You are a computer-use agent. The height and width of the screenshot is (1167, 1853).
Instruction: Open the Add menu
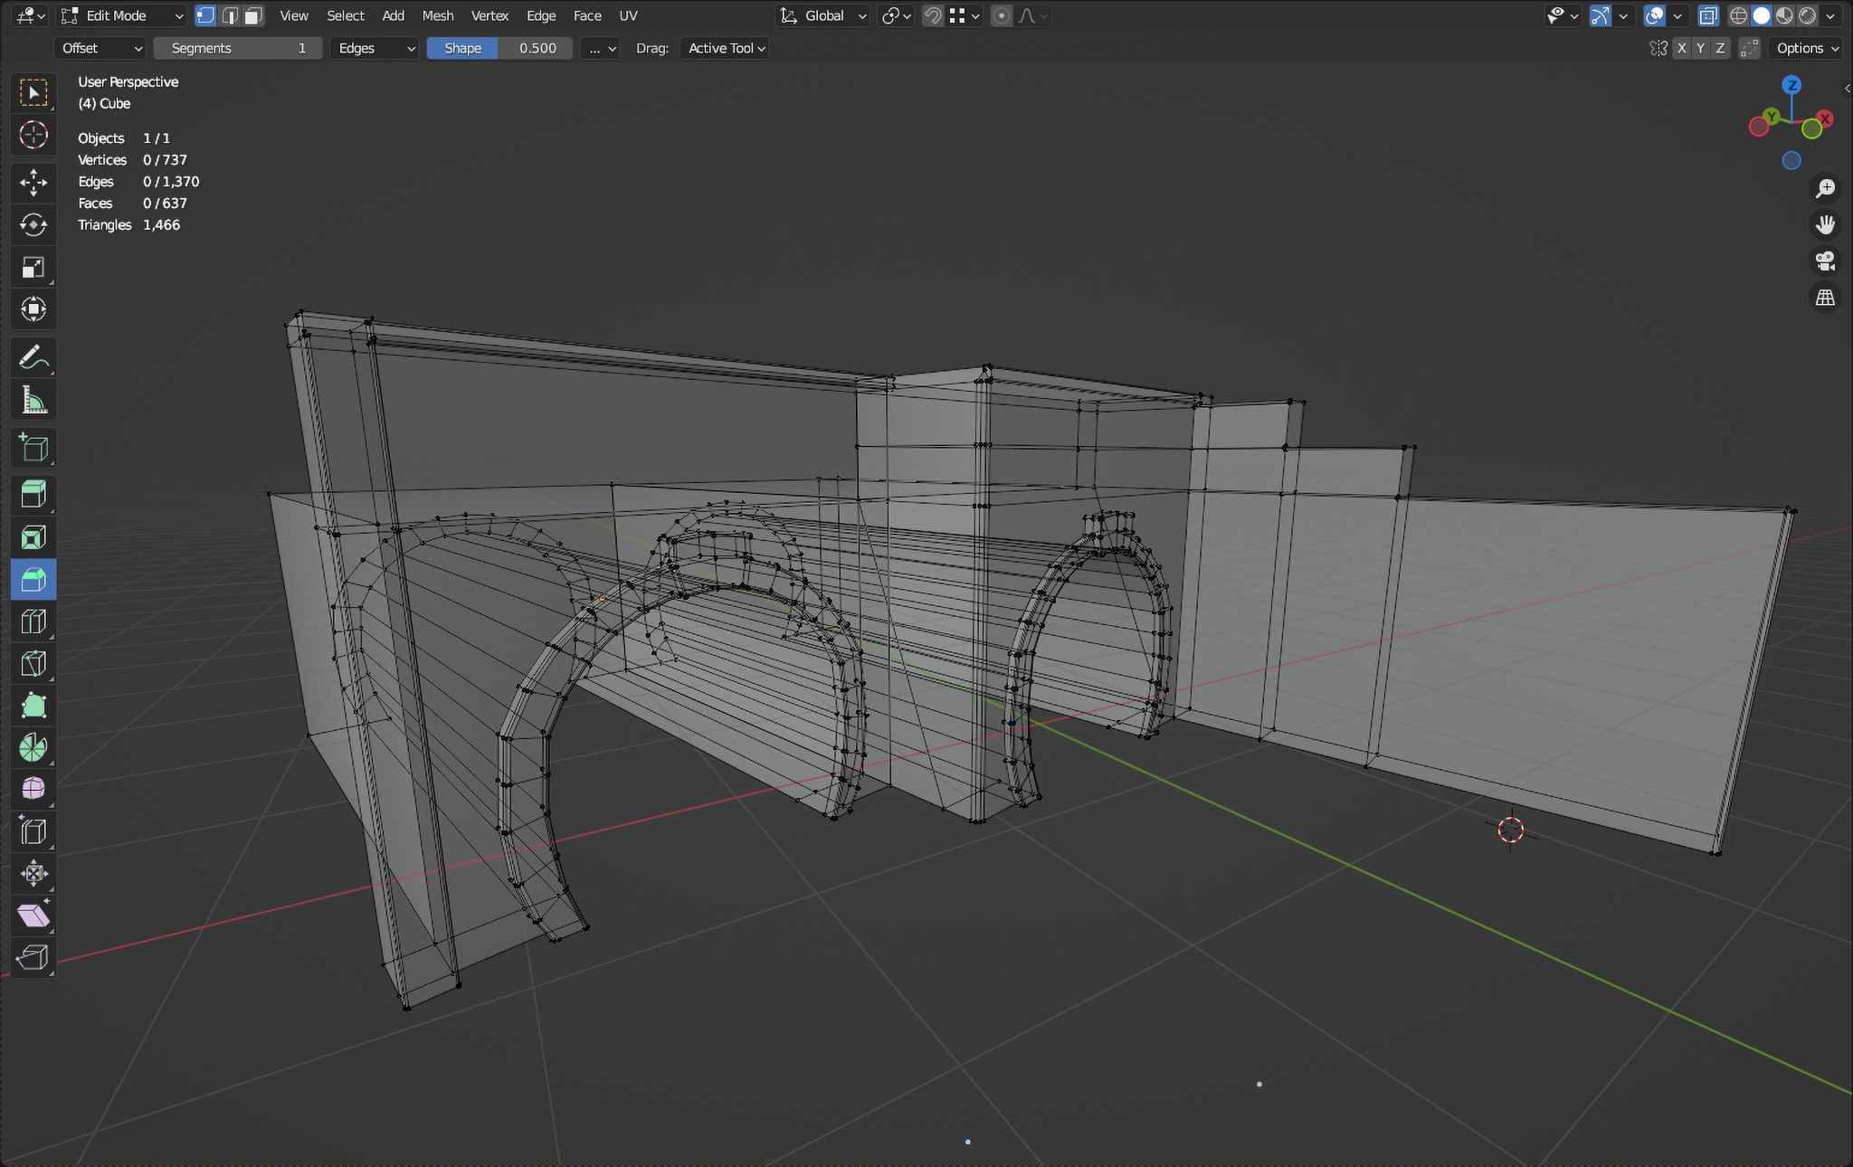(393, 15)
